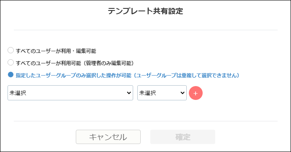Add another user group row with plus
This screenshot has width=291, height=152.
pos(196,93)
